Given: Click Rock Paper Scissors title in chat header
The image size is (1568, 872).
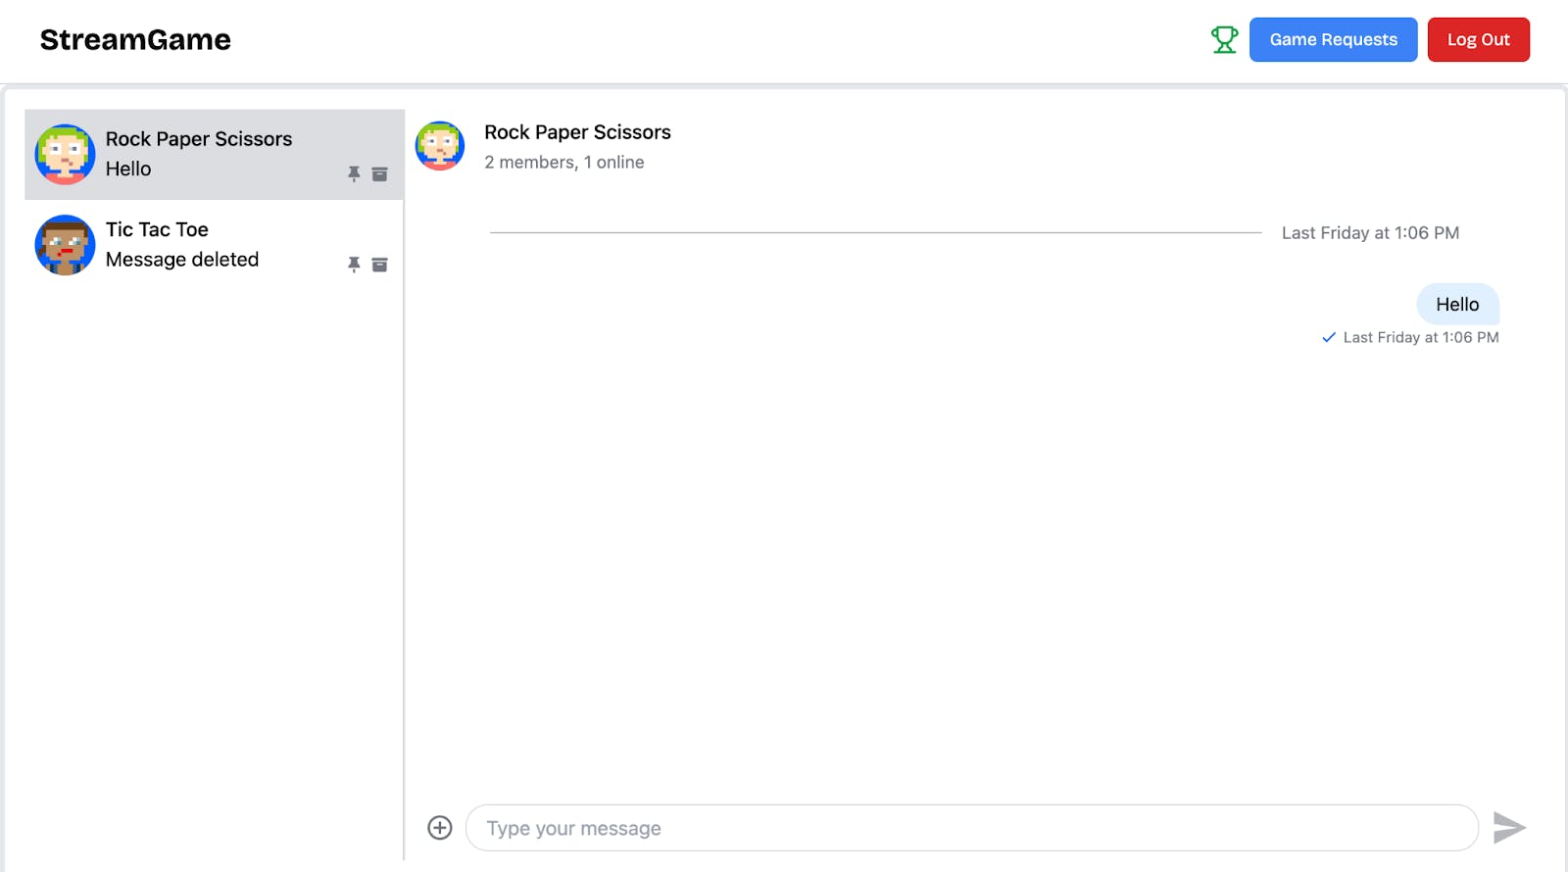Looking at the screenshot, I should (577, 132).
